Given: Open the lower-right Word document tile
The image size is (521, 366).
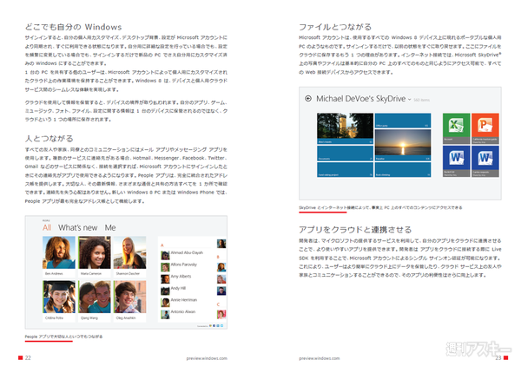Looking at the screenshot, I should 485,161.
